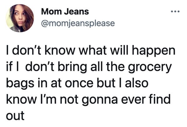Viewport: 187px width, 127px height.
Task: Click the word 'what' in the tweet
Action: [93, 50]
